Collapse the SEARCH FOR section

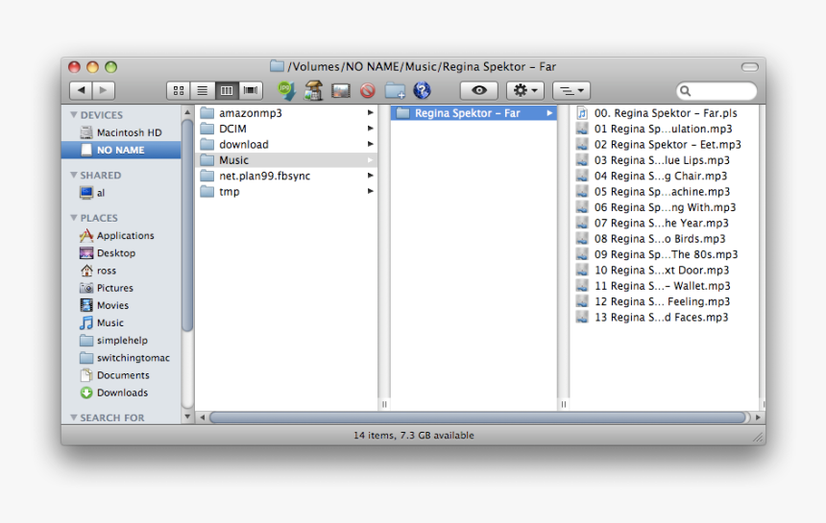74,417
